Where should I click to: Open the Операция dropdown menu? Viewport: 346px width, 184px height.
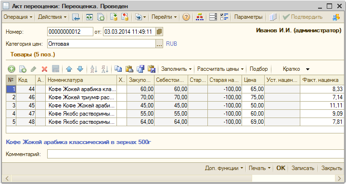(18, 17)
